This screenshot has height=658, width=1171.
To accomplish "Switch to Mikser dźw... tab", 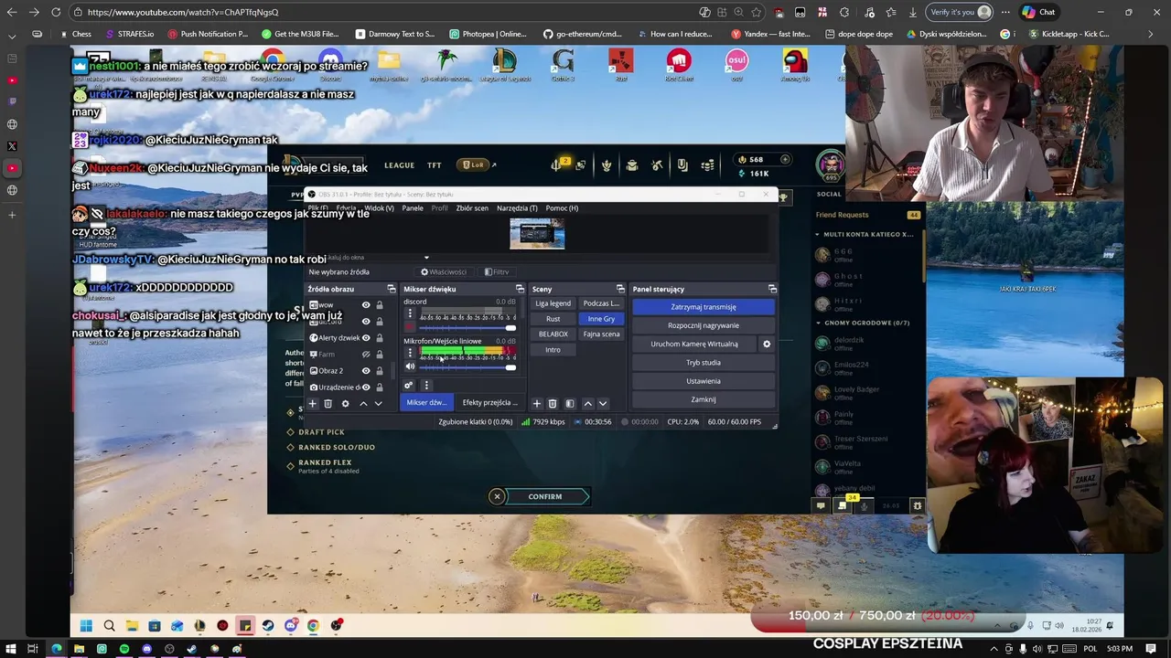I will [x=426, y=403].
